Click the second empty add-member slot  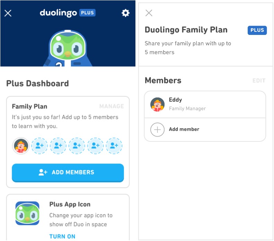point(58,146)
